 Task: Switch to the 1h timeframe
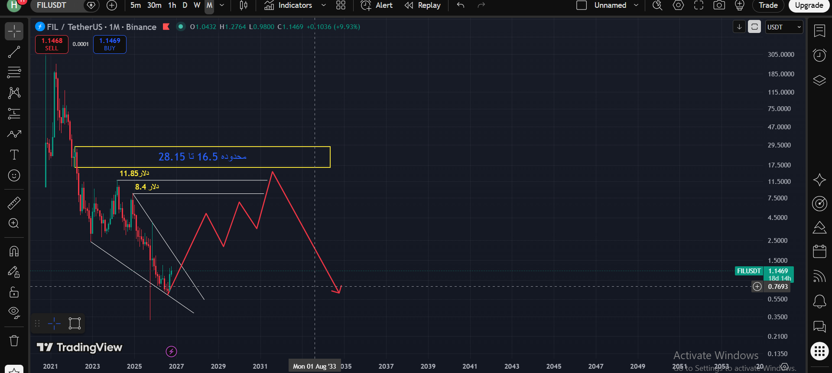click(x=172, y=5)
